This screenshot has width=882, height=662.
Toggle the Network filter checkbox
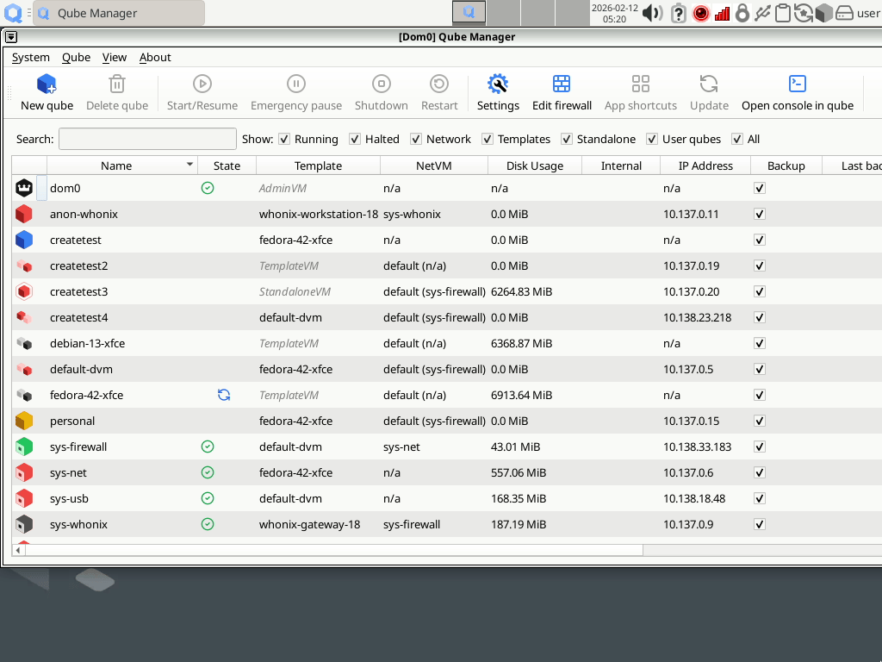coord(416,139)
